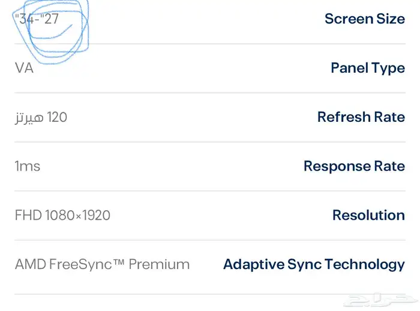Click the Arabic word for hertz
The image size is (420, 311).
click(29, 118)
